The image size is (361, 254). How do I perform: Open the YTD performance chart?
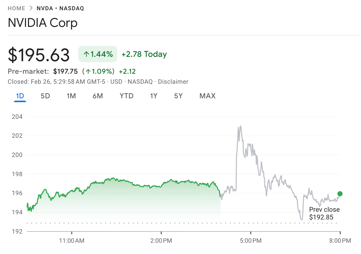tap(126, 96)
